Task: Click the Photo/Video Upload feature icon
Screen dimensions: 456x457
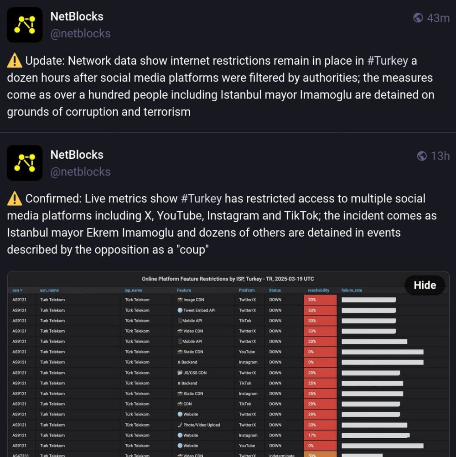Action: click(180, 425)
